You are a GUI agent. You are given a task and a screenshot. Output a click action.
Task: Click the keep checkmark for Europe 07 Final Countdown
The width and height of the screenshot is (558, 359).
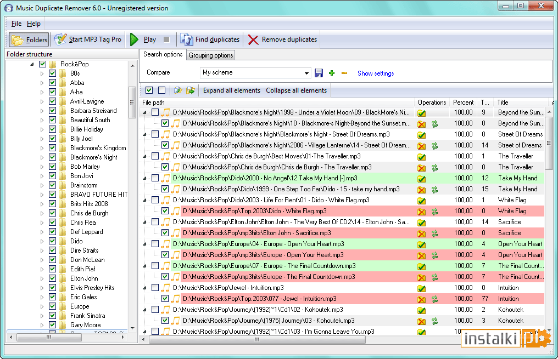[422, 266]
